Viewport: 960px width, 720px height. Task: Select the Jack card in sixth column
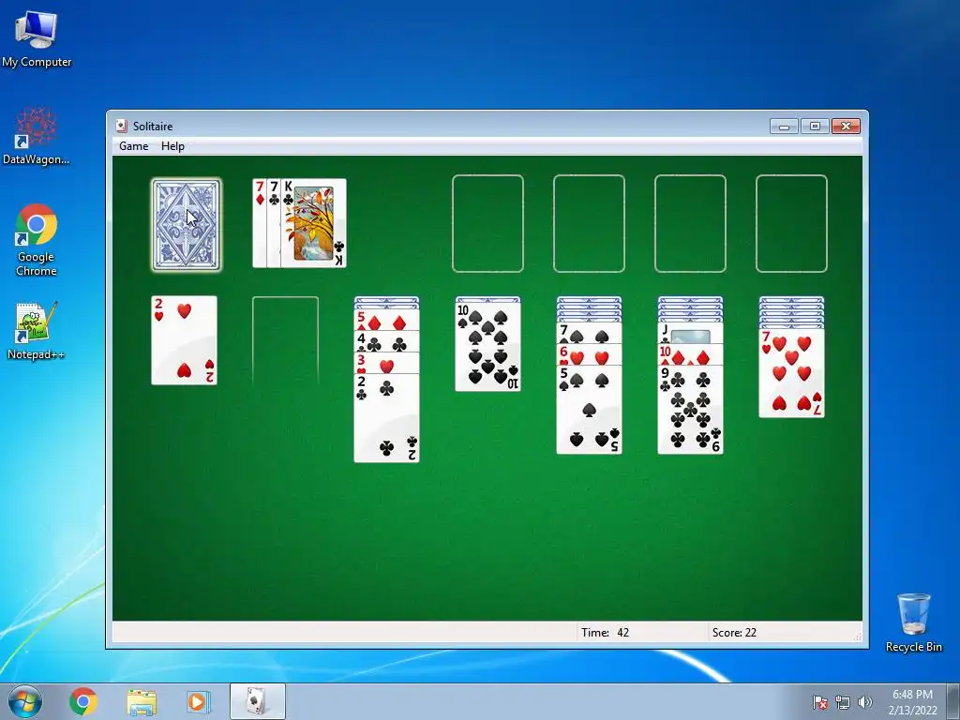690,333
